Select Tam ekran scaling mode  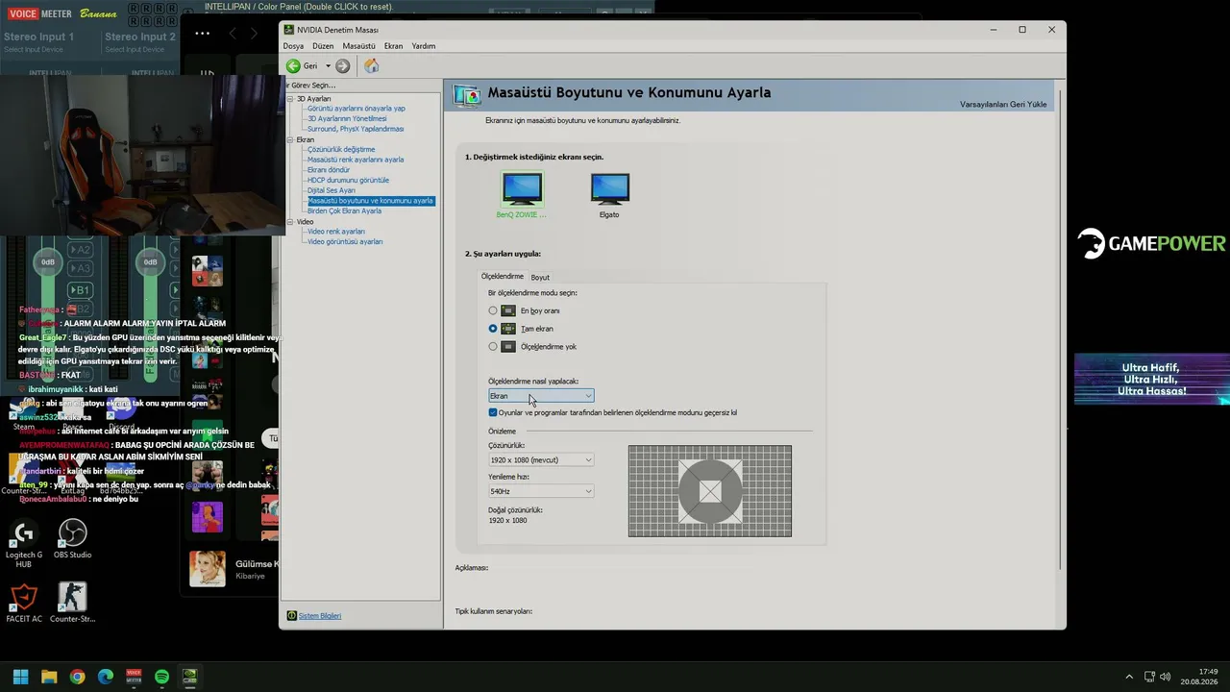493,329
